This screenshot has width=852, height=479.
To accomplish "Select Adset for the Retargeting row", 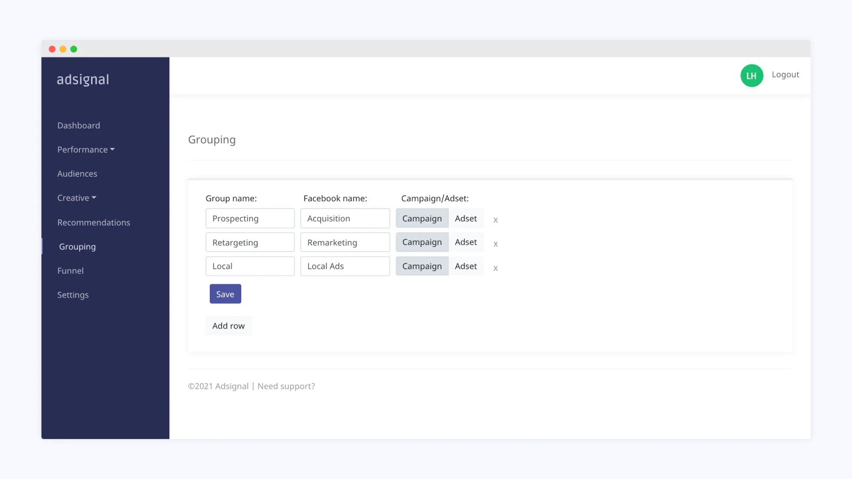I will [466, 242].
